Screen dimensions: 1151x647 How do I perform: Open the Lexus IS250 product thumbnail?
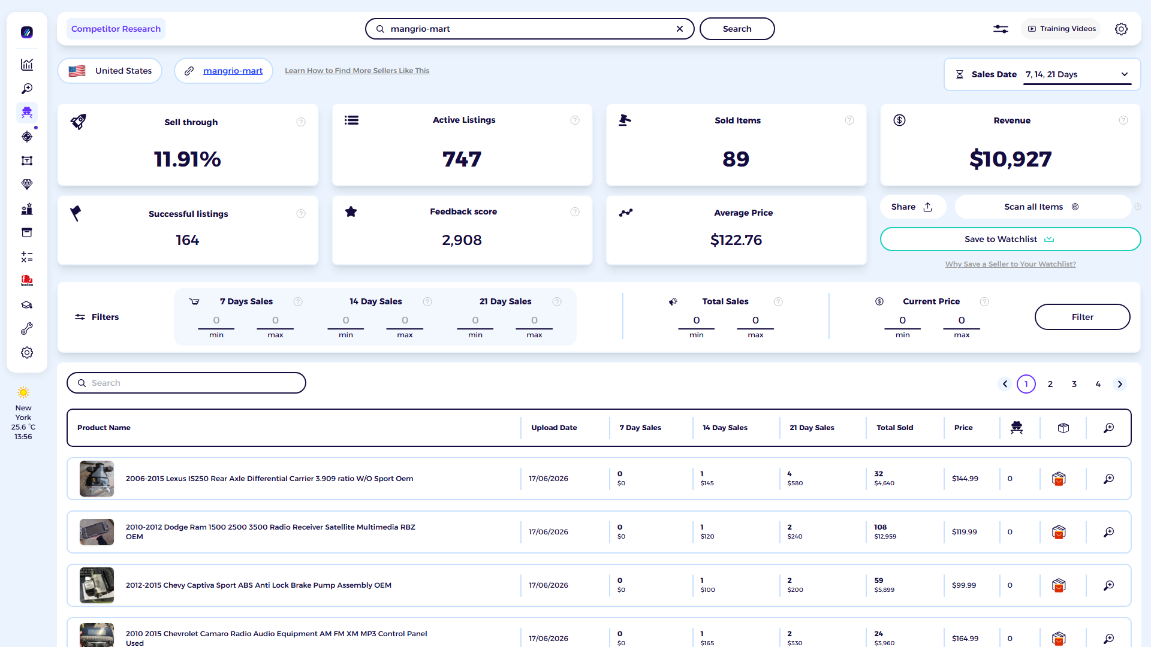pos(97,479)
